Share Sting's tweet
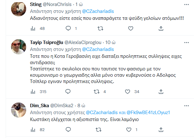 click(161, 29)
